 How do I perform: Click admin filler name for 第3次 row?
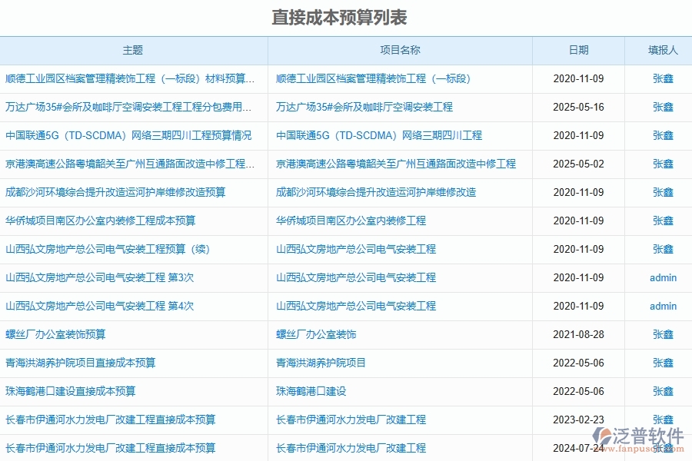[x=661, y=277]
